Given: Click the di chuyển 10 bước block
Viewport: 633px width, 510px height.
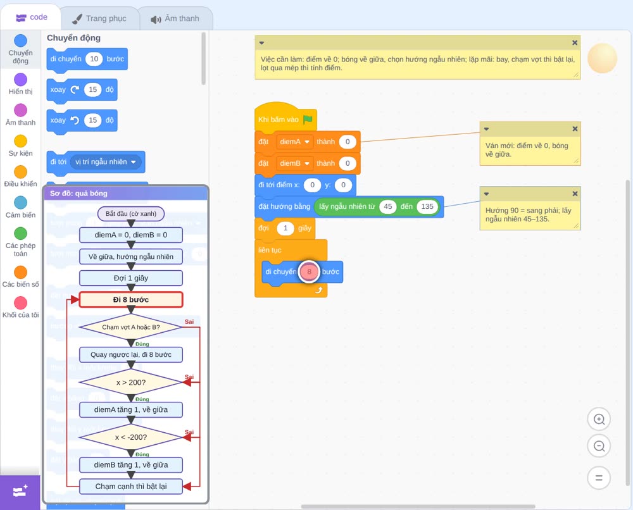Looking at the screenshot, I should pyautogui.click(x=87, y=59).
